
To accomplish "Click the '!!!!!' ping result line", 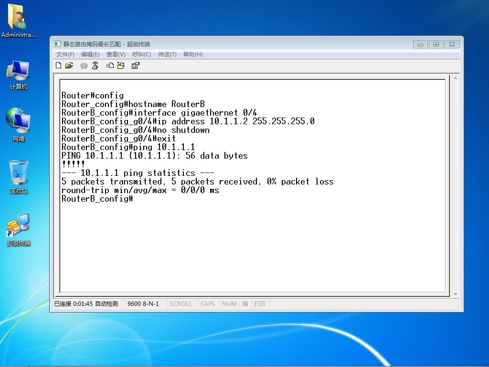I will click(x=73, y=164).
